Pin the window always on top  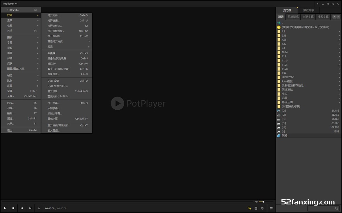pos(318,4)
